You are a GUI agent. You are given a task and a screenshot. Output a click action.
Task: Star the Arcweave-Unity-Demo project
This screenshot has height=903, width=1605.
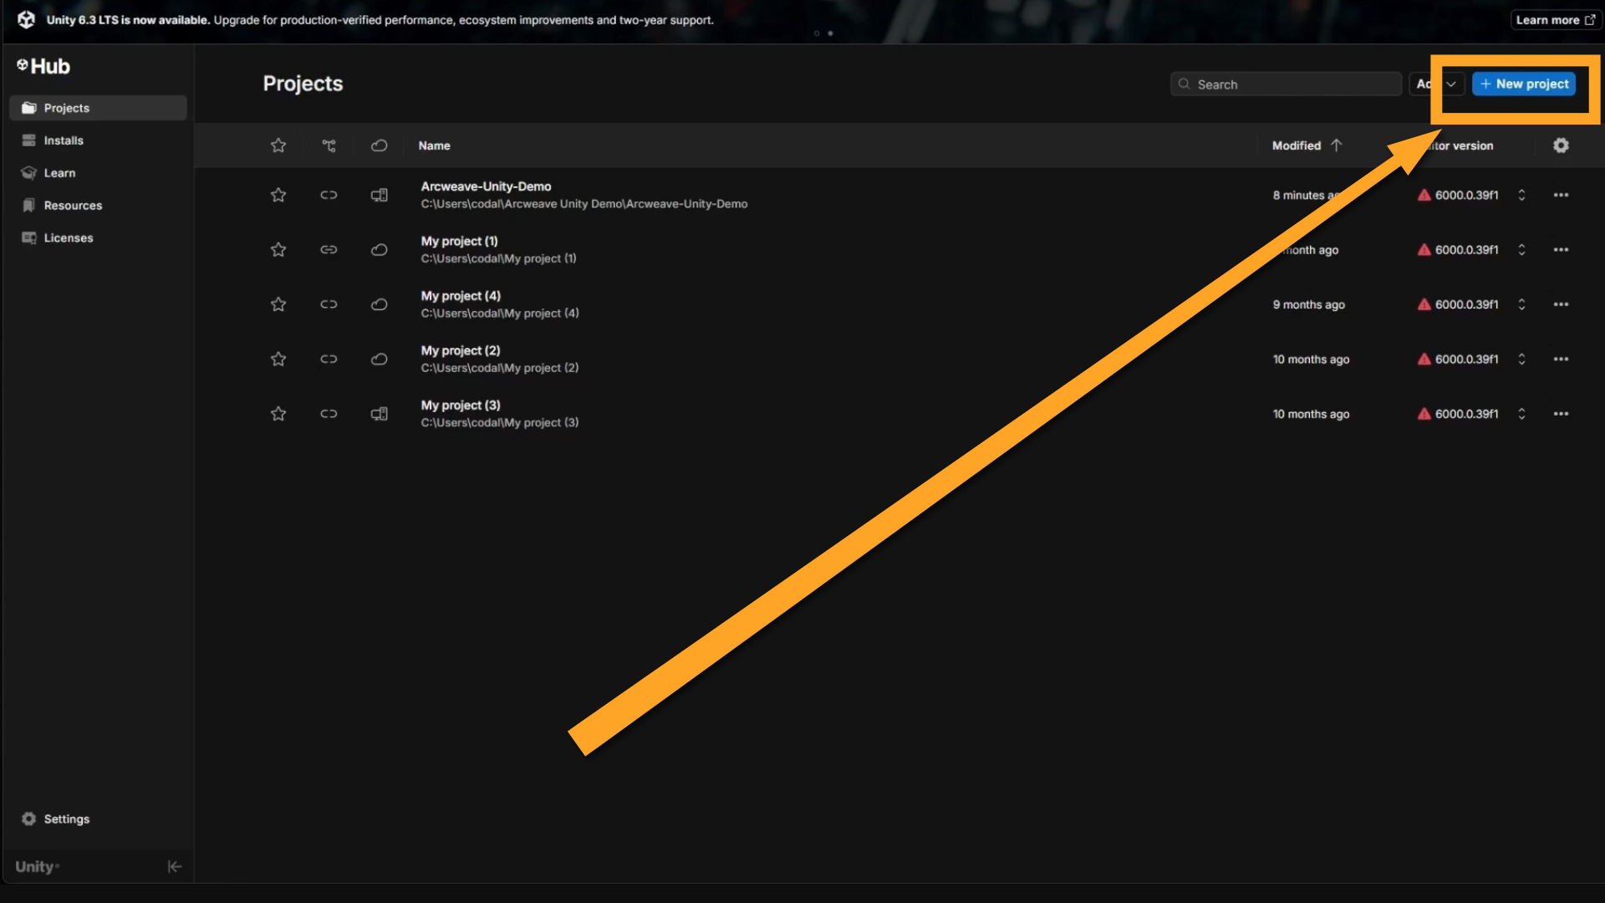(x=278, y=195)
